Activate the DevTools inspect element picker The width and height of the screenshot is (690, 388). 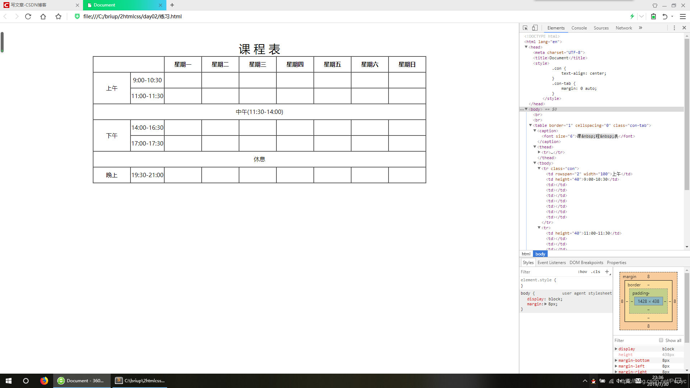(x=525, y=28)
